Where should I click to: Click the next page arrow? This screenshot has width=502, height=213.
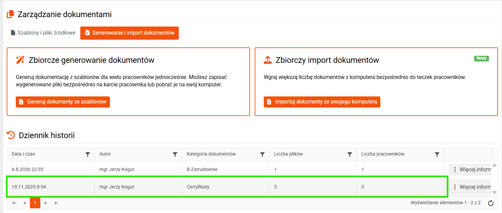[46, 203]
